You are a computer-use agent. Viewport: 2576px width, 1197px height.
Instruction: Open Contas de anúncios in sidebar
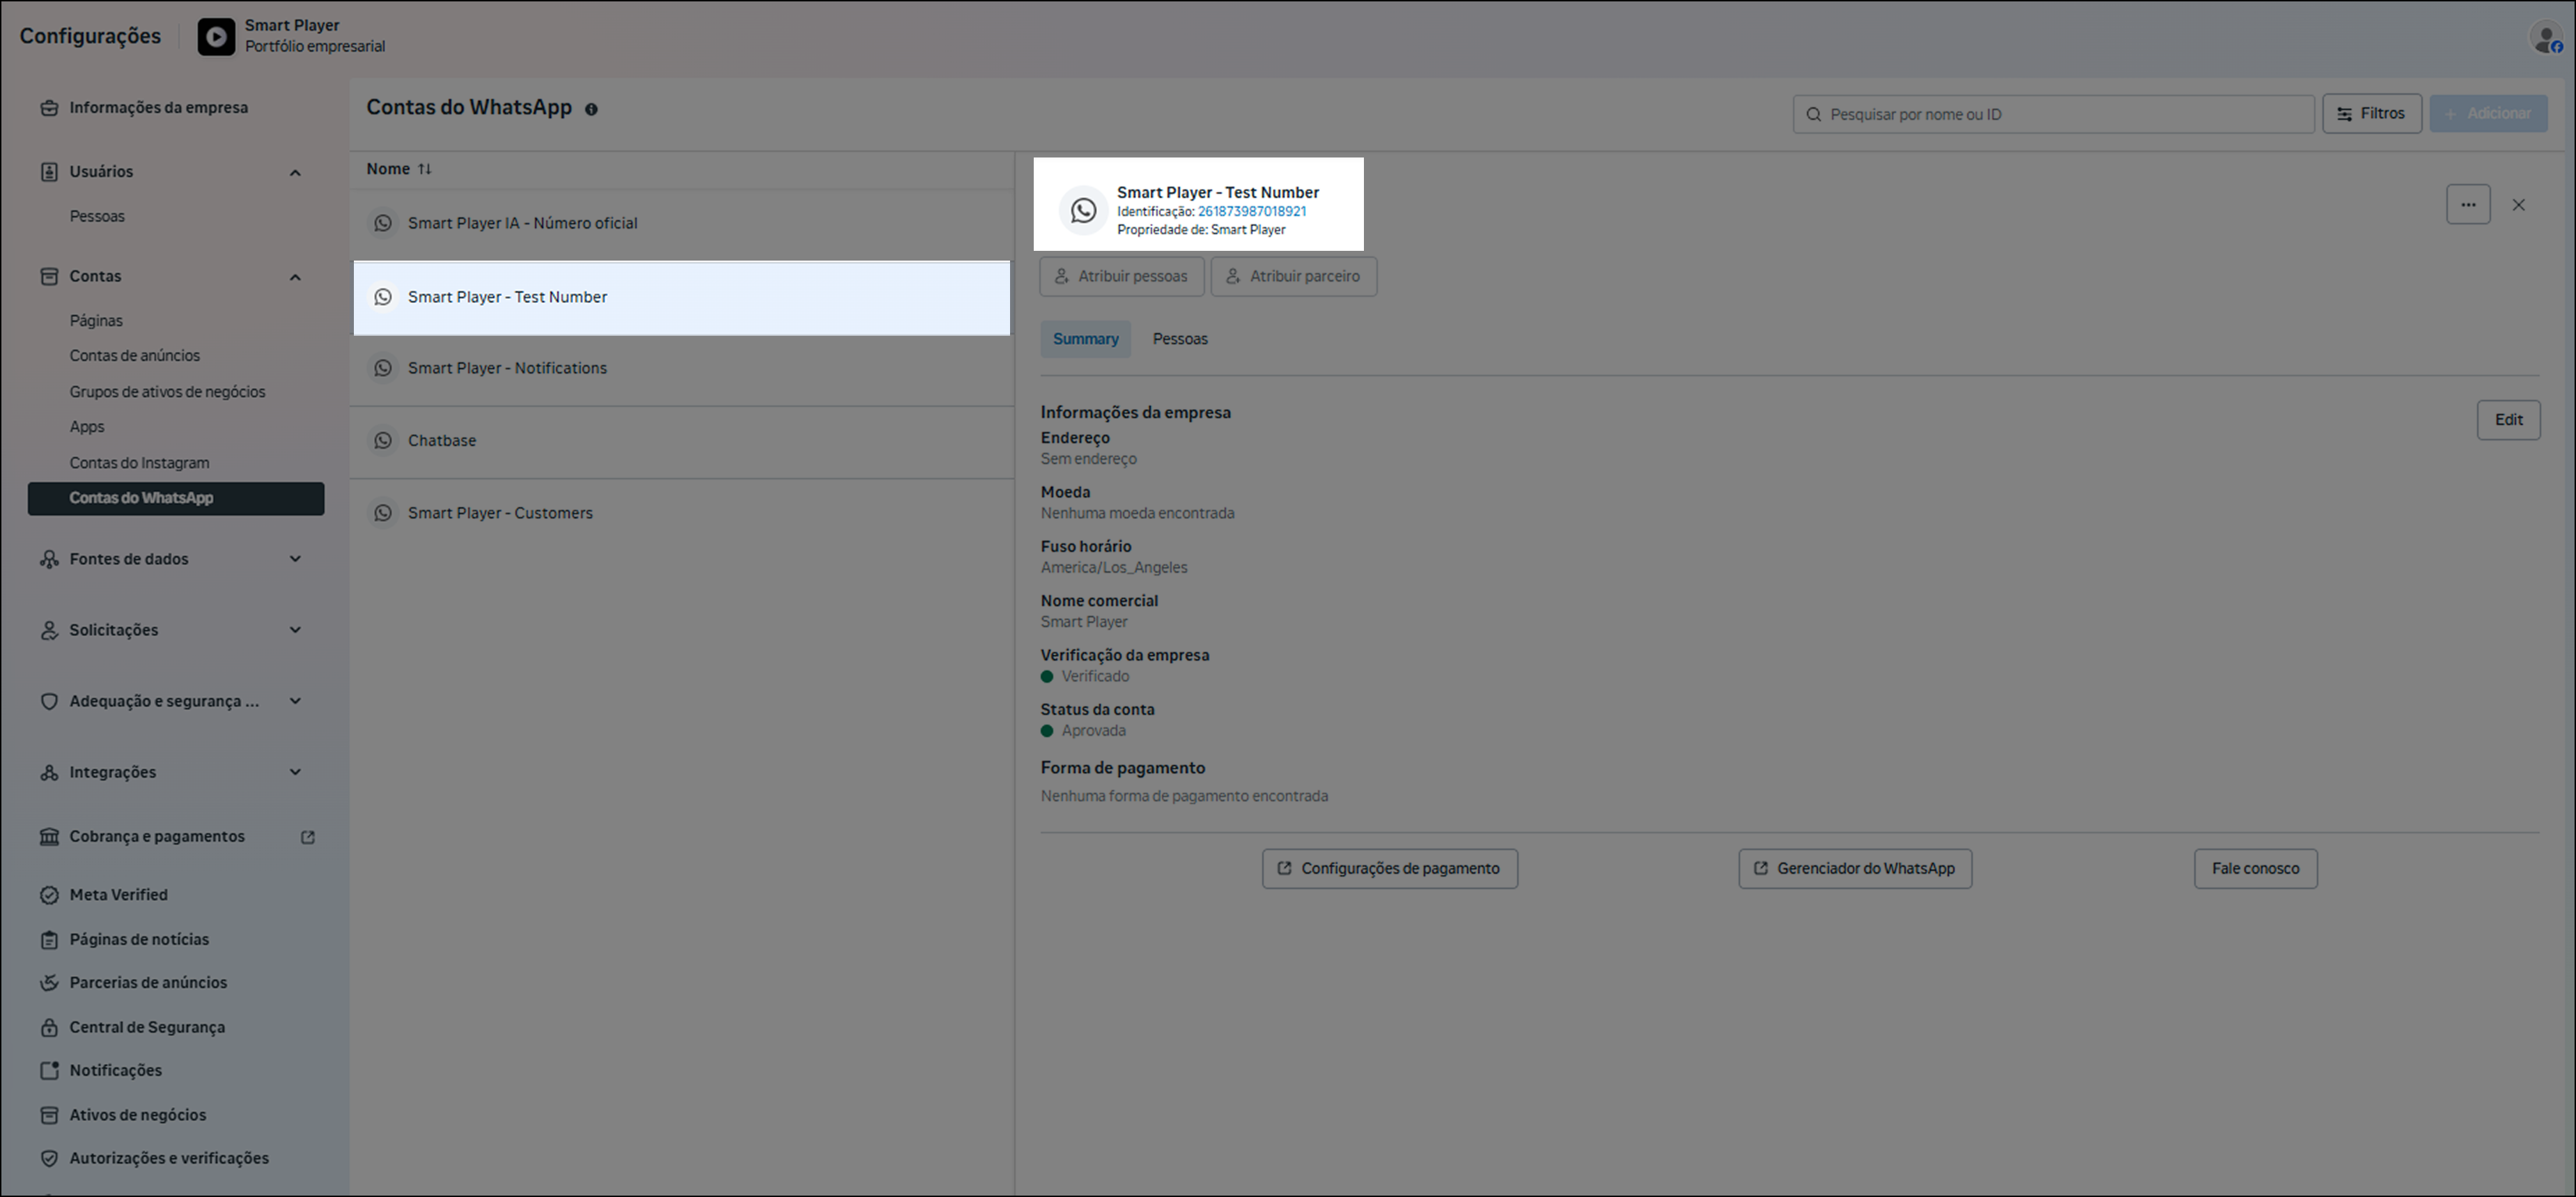(x=135, y=356)
